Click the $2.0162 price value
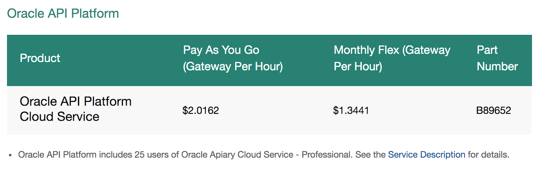This screenshot has width=539, height=169. click(201, 110)
